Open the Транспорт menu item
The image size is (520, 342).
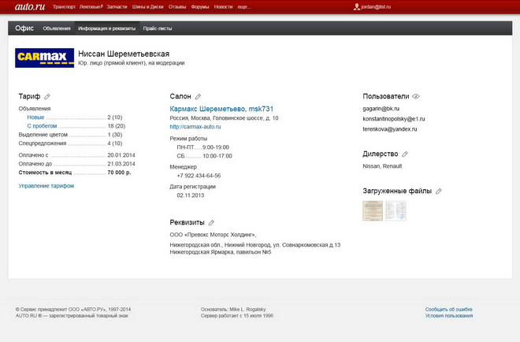(64, 6)
